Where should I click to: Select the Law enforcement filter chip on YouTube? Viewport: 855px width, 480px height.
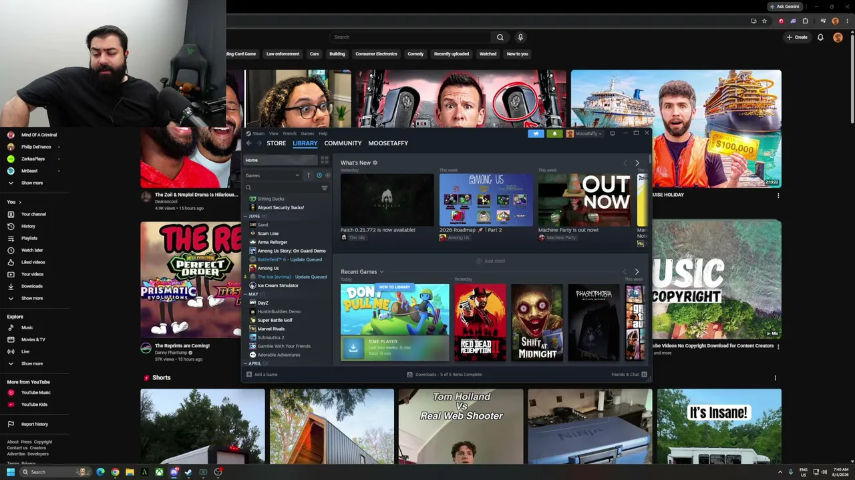pos(283,54)
